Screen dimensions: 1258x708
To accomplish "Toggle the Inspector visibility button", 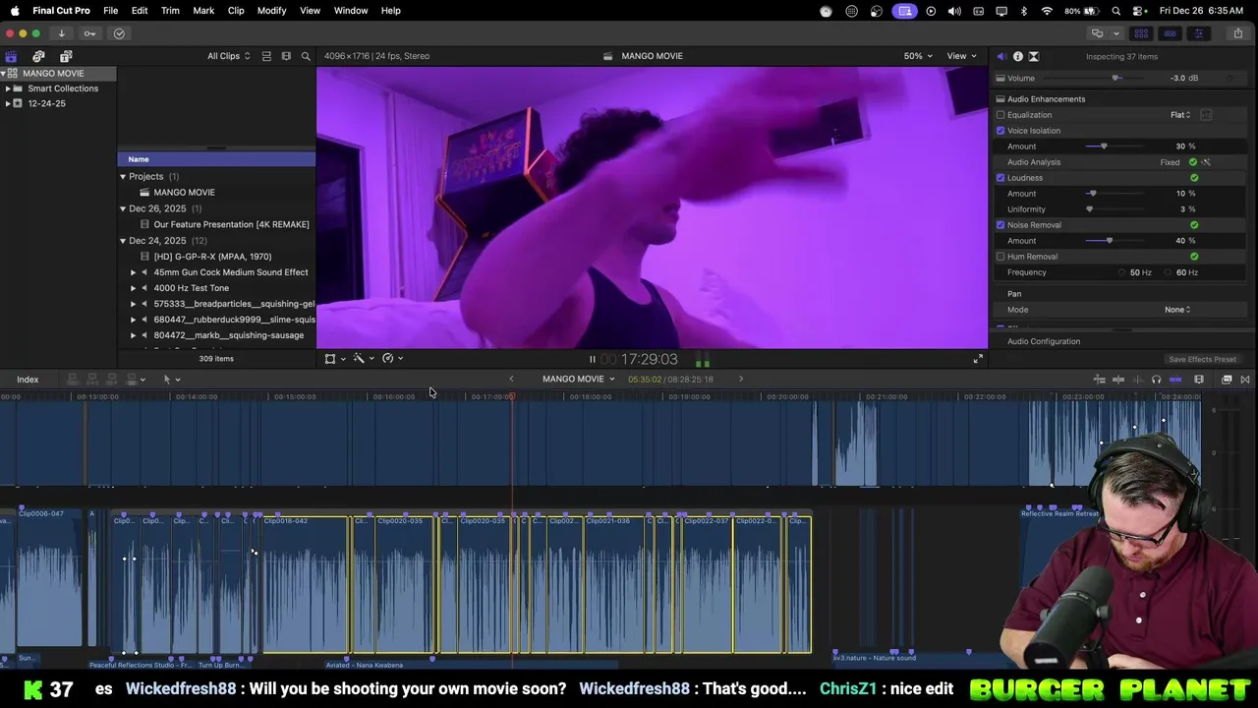I will 1198,33.
